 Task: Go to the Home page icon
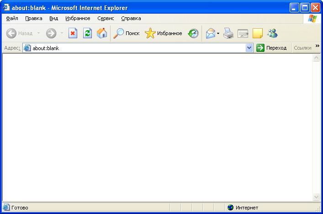pyautogui.click(x=102, y=33)
